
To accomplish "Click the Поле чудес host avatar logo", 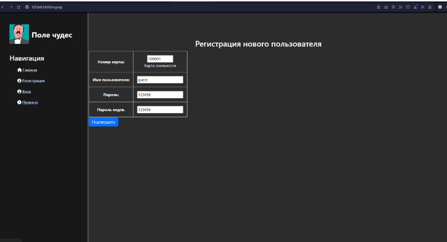I will (19, 35).
